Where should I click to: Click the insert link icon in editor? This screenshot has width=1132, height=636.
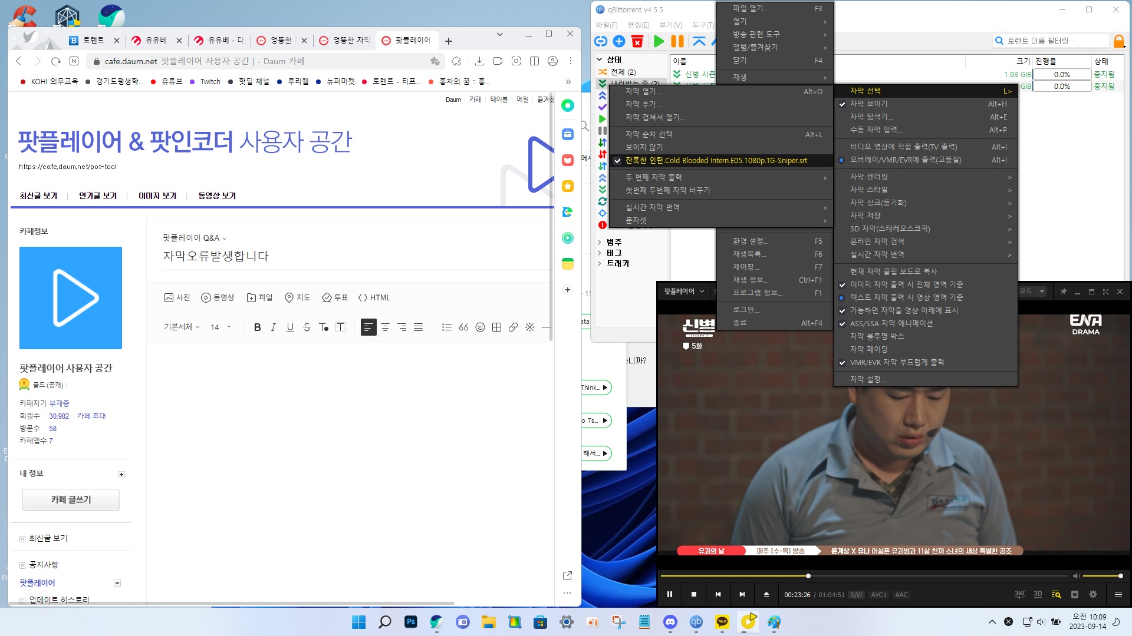click(x=513, y=327)
